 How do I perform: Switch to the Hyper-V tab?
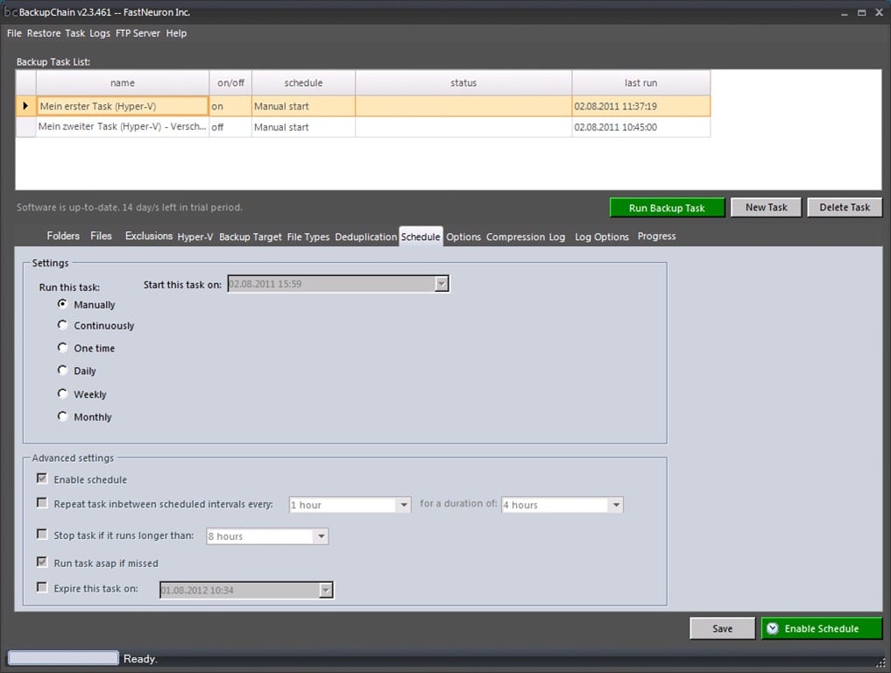coord(194,237)
